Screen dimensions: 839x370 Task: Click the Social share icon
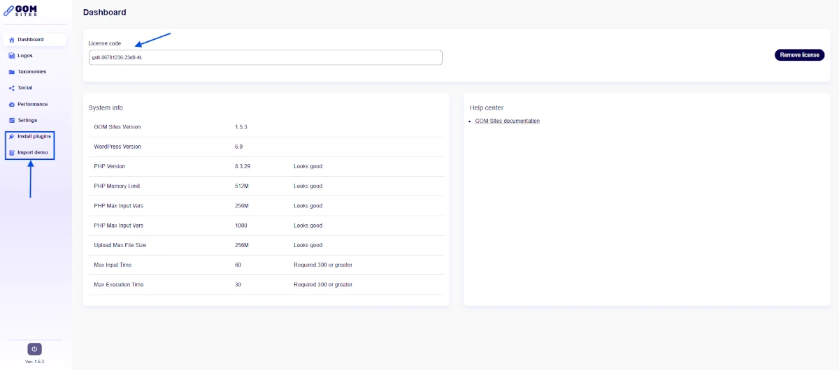click(12, 88)
